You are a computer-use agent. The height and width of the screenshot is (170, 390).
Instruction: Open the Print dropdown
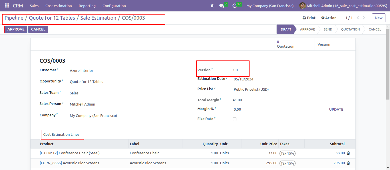point(309,18)
